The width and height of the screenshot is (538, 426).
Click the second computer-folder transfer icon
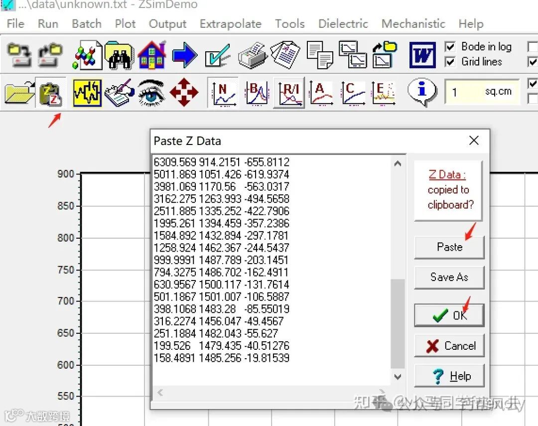click(x=50, y=55)
